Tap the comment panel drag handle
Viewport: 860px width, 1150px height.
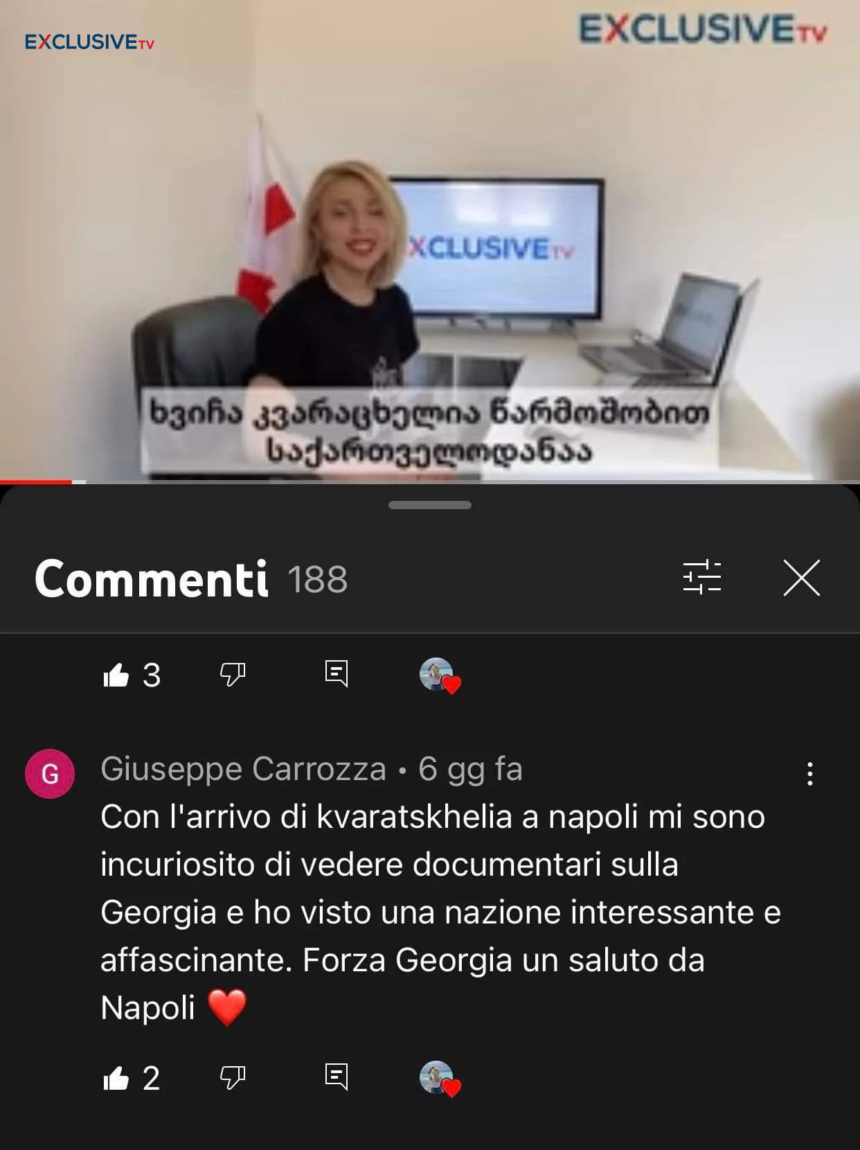coord(430,505)
